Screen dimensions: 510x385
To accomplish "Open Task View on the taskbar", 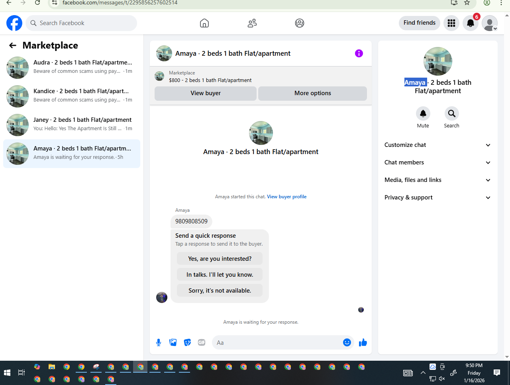I will (x=22, y=373).
